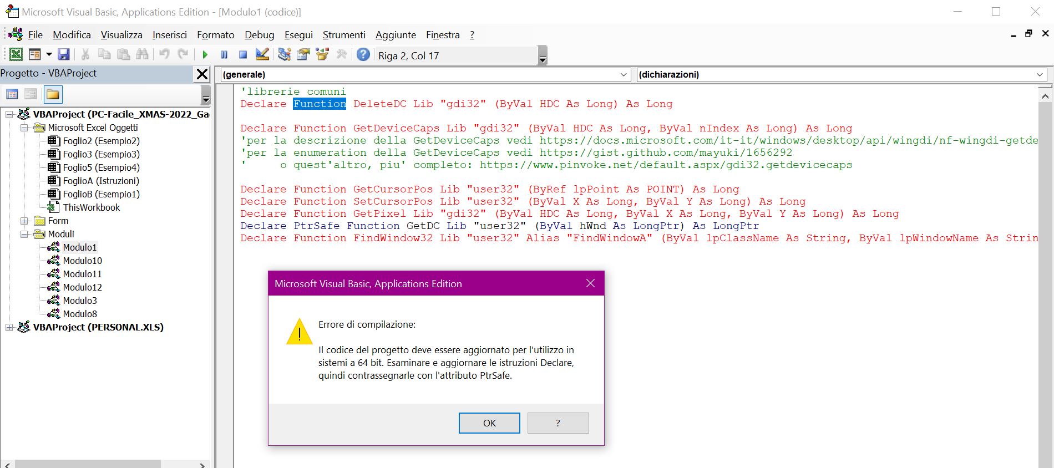Select Foglio5 (Esempio4) in project tree

click(x=101, y=167)
